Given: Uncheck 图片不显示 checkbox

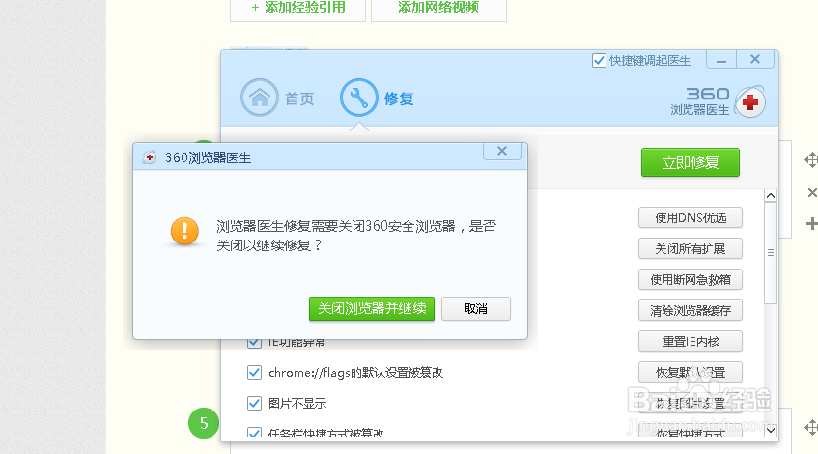Looking at the screenshot, I should pyautogui.click(x=254, y=403).
